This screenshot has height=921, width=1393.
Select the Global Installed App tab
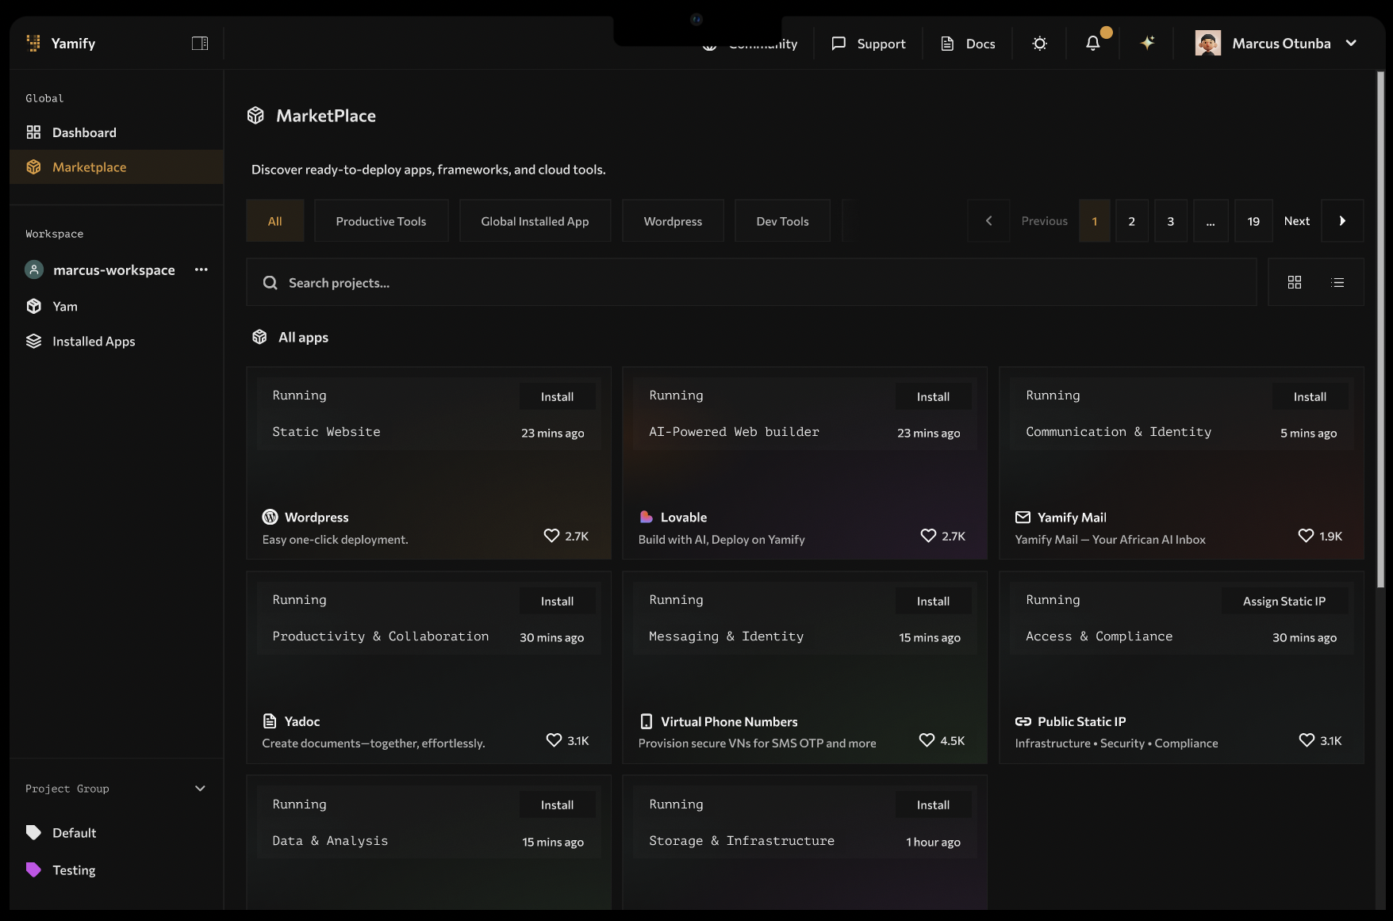(x=534, y=220)
